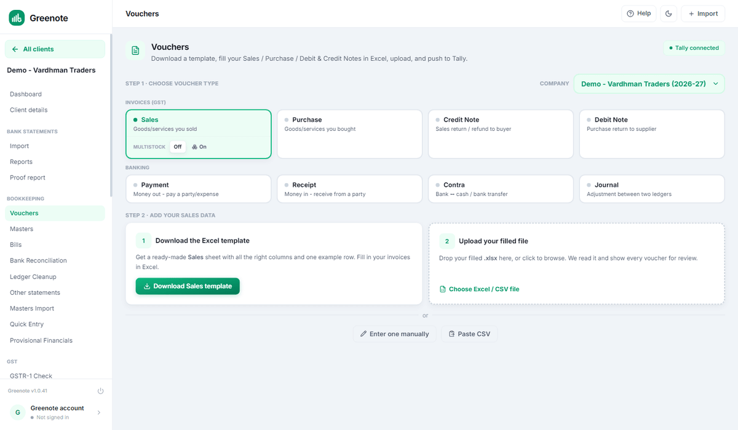Pick the Debit Note voucher type
Image resolution: width=738 pixels, height=430 pixels.
pos(652,134)
